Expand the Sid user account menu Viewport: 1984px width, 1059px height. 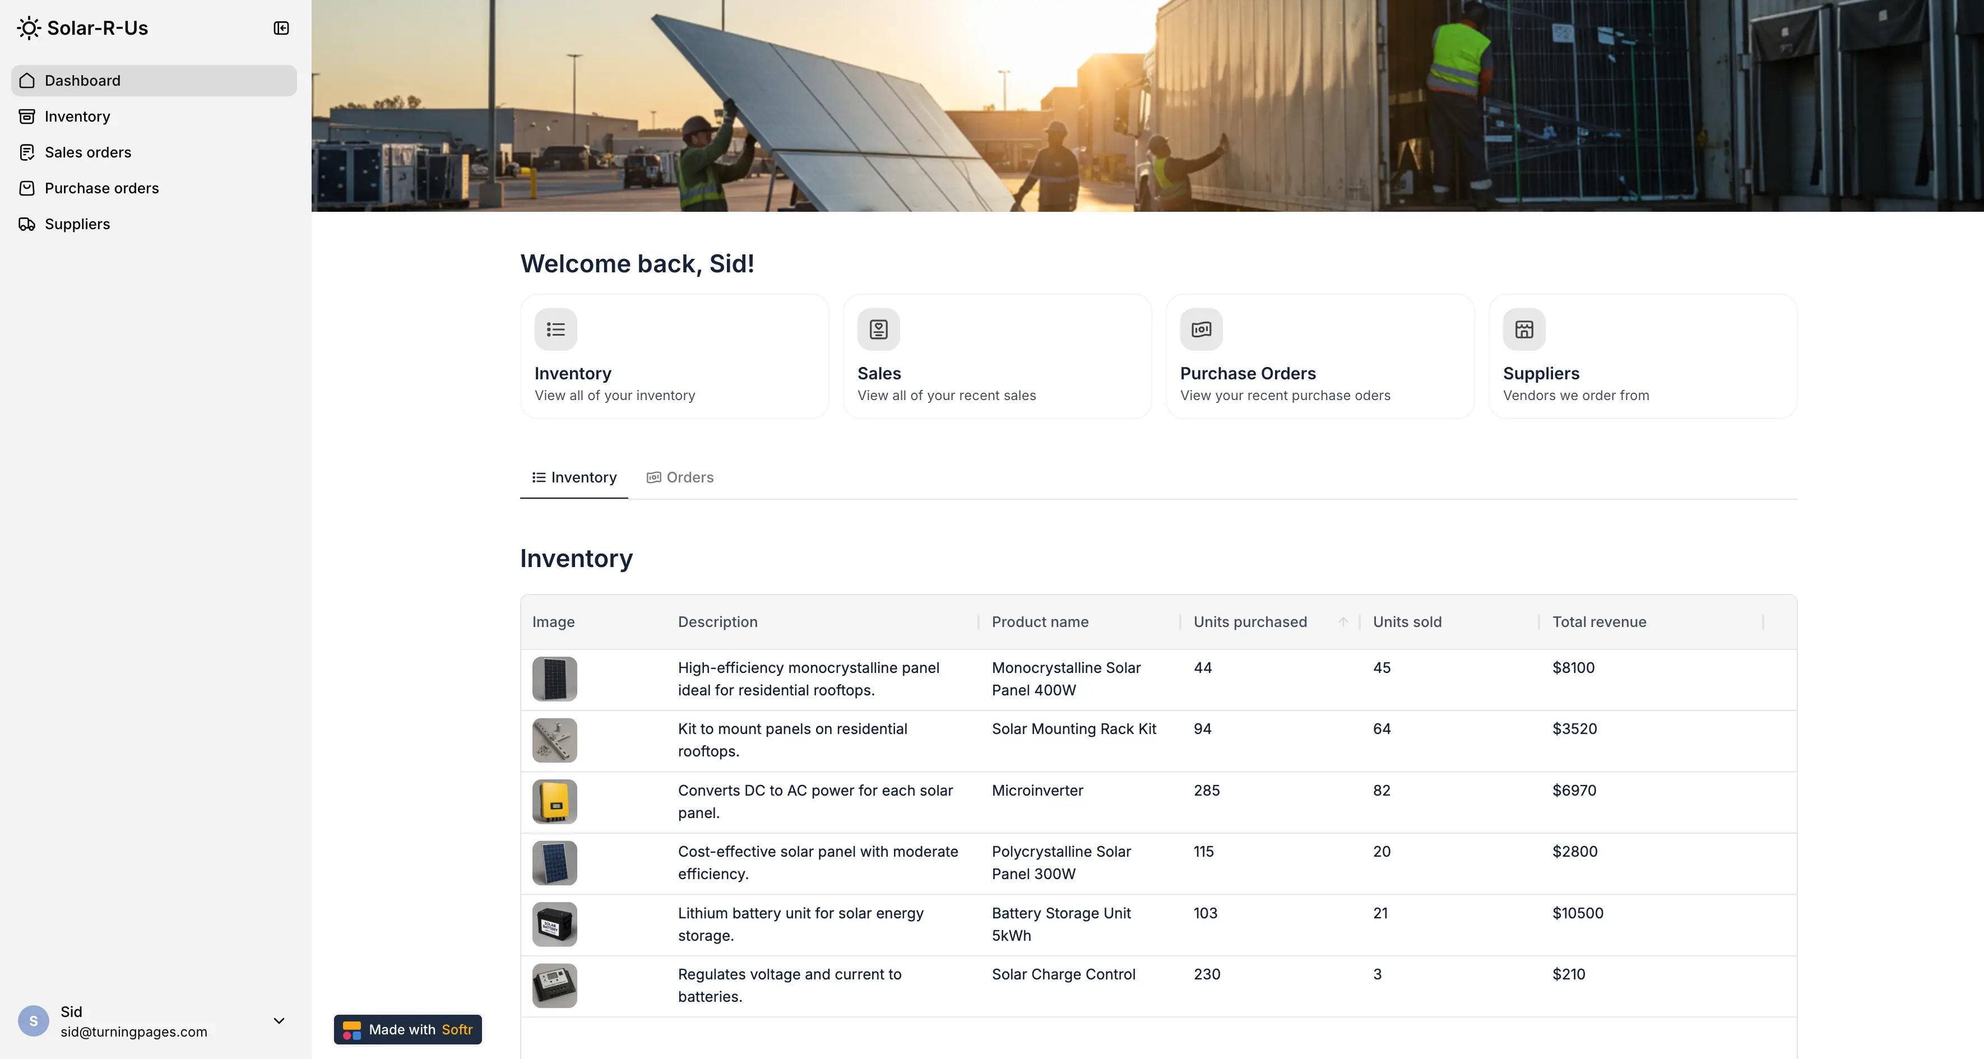pyautogui.click(x=279, y=1021)
